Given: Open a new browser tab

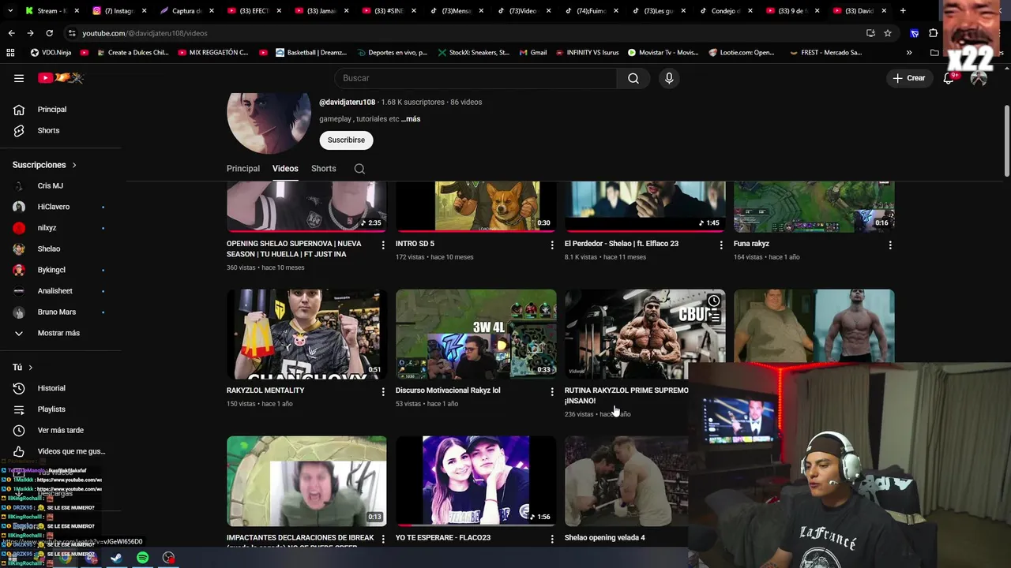Looking at the screenshot, I should click(903, 11).
